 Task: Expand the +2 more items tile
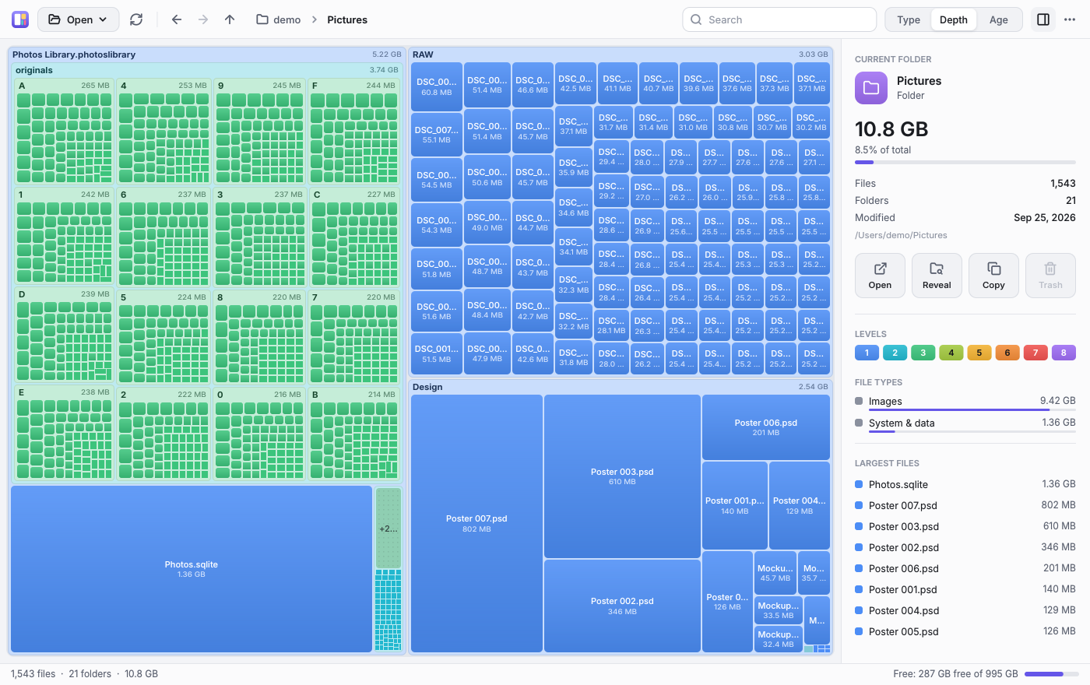pos(389,529)
